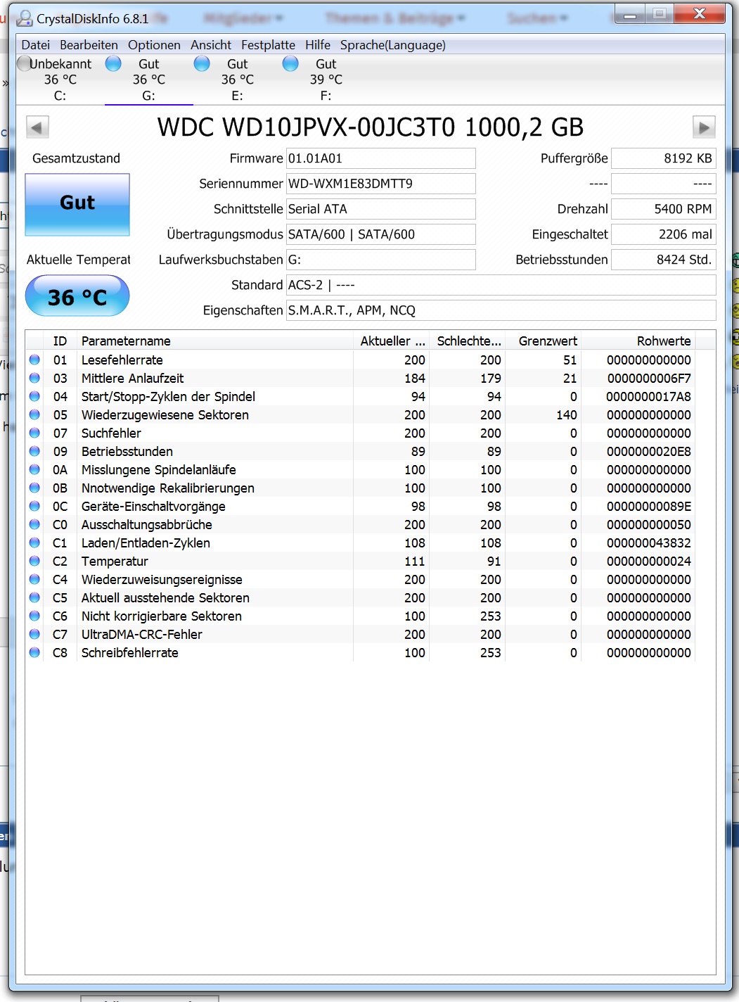Click the Aktueller column header
Screen dimensions: 739x1002
coord(391,341)
